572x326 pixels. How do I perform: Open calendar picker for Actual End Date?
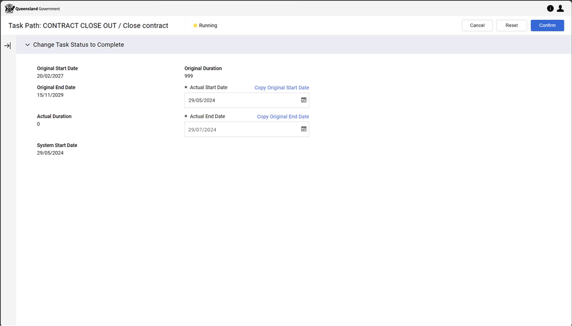[x=304, y=129]
